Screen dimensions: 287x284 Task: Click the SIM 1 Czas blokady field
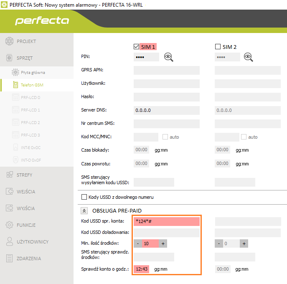coord(141,150)
